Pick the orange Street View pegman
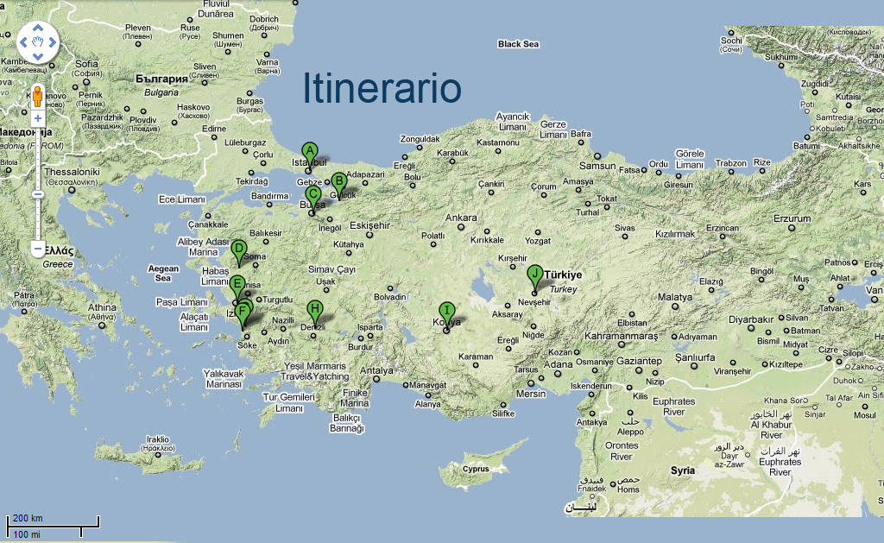 point(38,96)
